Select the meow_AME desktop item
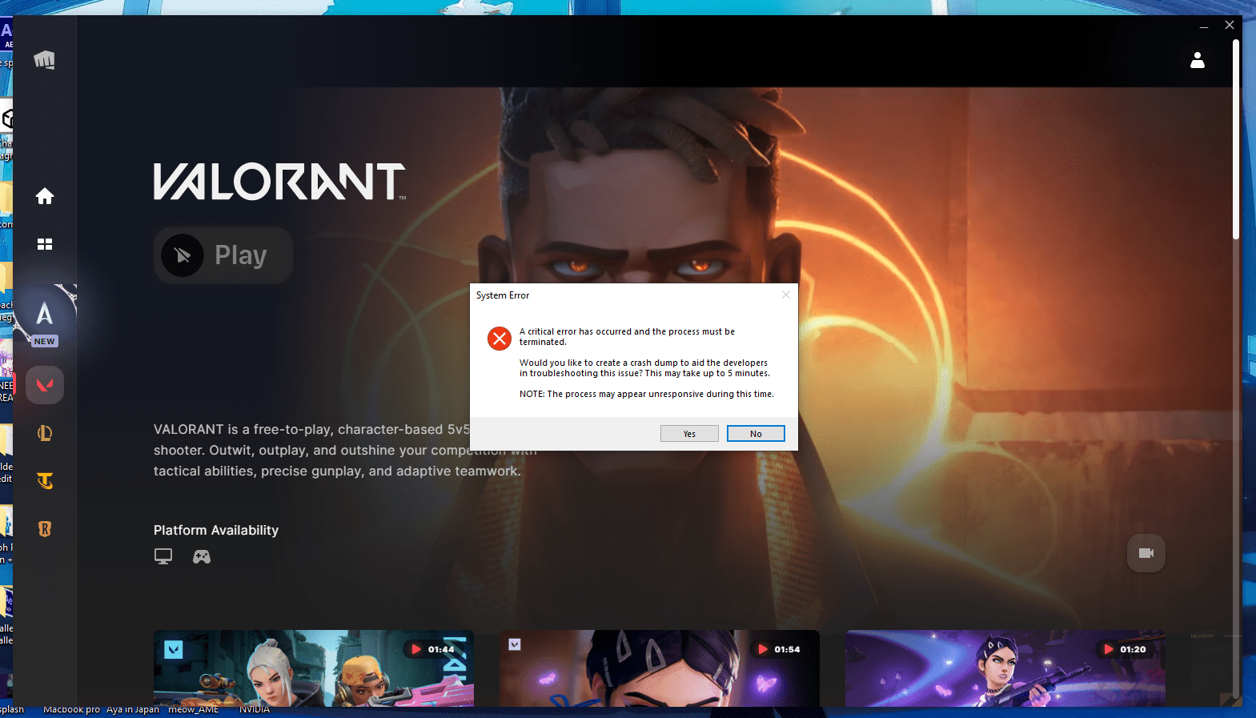The width and height of the screenshot is (1256, 718). 193,709
